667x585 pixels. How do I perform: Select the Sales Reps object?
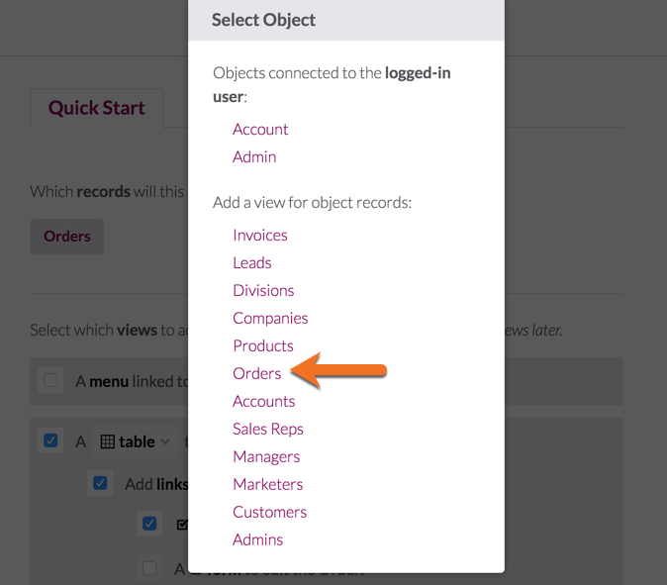[268, 429]
